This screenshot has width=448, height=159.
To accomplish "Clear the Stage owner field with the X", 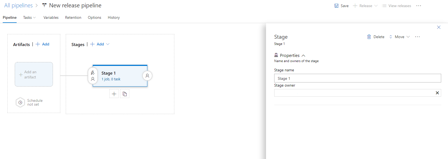I will [x=437, y=93].
